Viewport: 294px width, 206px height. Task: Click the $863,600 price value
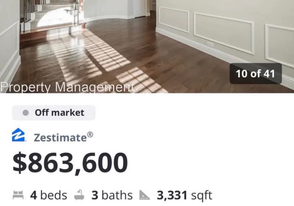coord(70,163)
